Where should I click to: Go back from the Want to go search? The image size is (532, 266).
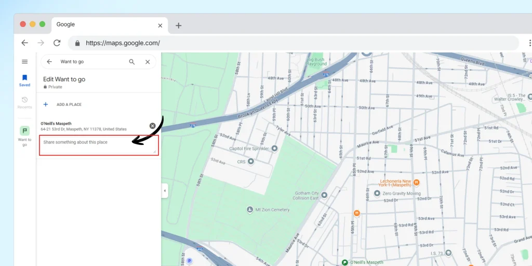coord(49,62)
